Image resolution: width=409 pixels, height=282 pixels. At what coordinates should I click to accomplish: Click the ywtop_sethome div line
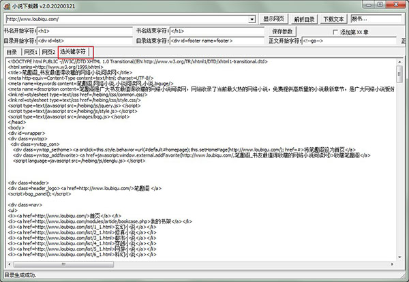(184, 150)
